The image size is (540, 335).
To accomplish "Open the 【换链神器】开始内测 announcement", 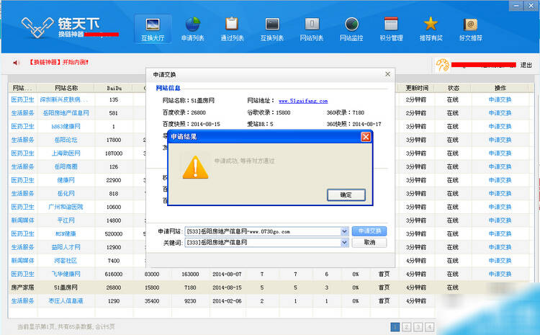I will pyautogui.click(x=58, y=63).
